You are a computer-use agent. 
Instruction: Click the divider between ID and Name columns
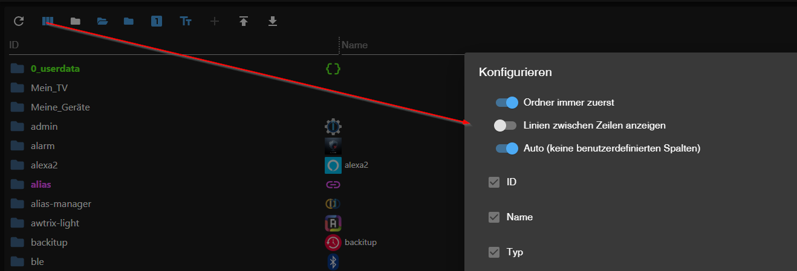[x=339, y=45]
